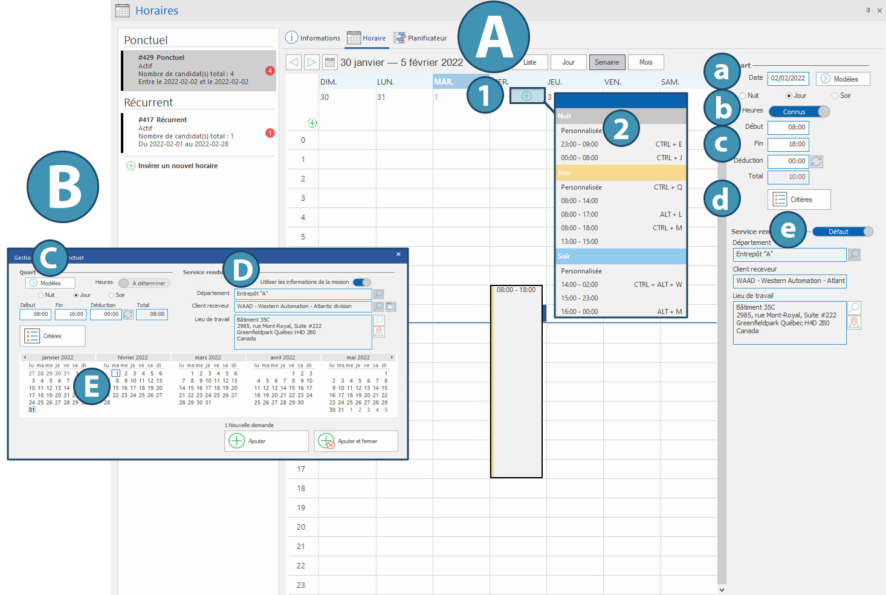886x595 pixels.
Task: Click the map pin icon for Lieu de travail
Action: pos(854,323)
